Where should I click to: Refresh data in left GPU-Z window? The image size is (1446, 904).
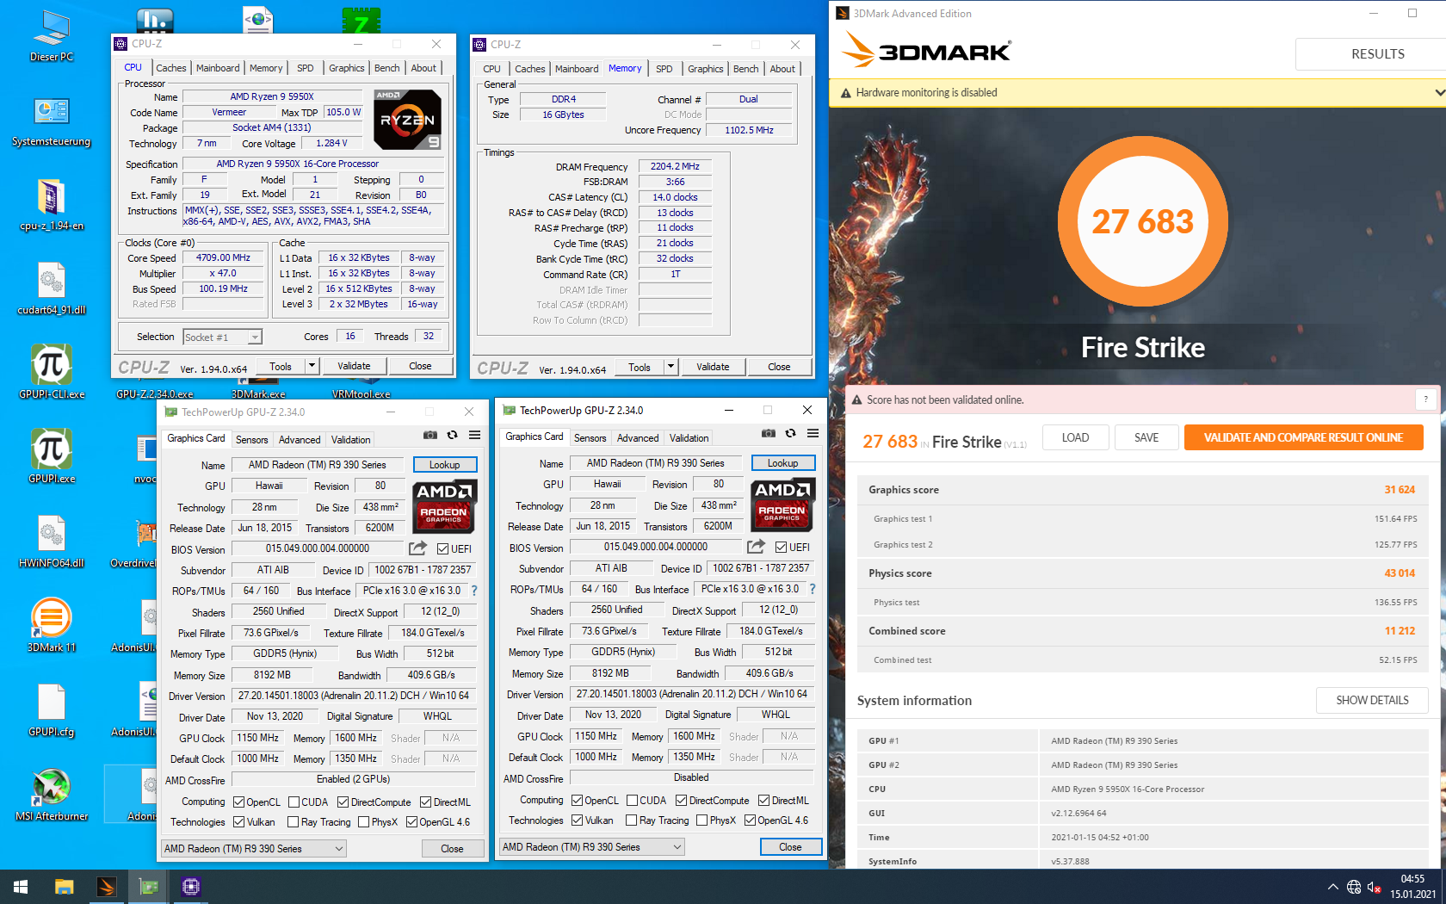(x=452, y=435)
